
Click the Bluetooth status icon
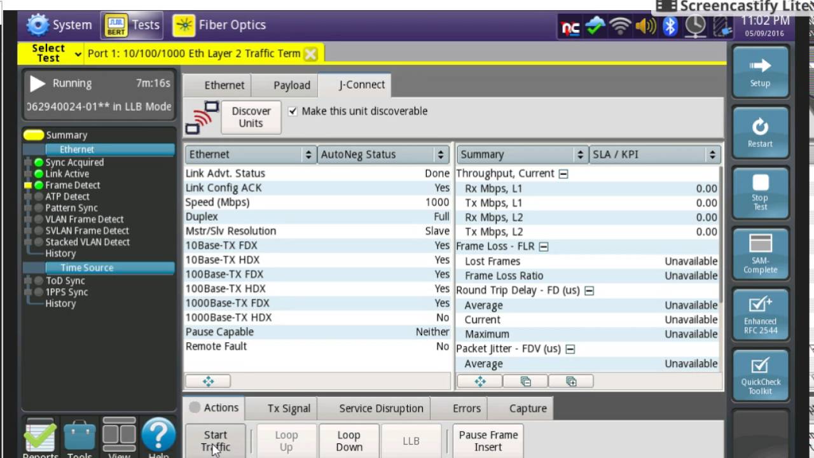(670, 26)
